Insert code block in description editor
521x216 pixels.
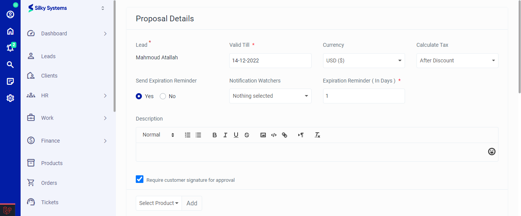[274, 135]
